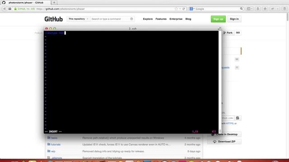Open the bookmarks star toolbar button
Screen dimensions: 289x162
265,9
